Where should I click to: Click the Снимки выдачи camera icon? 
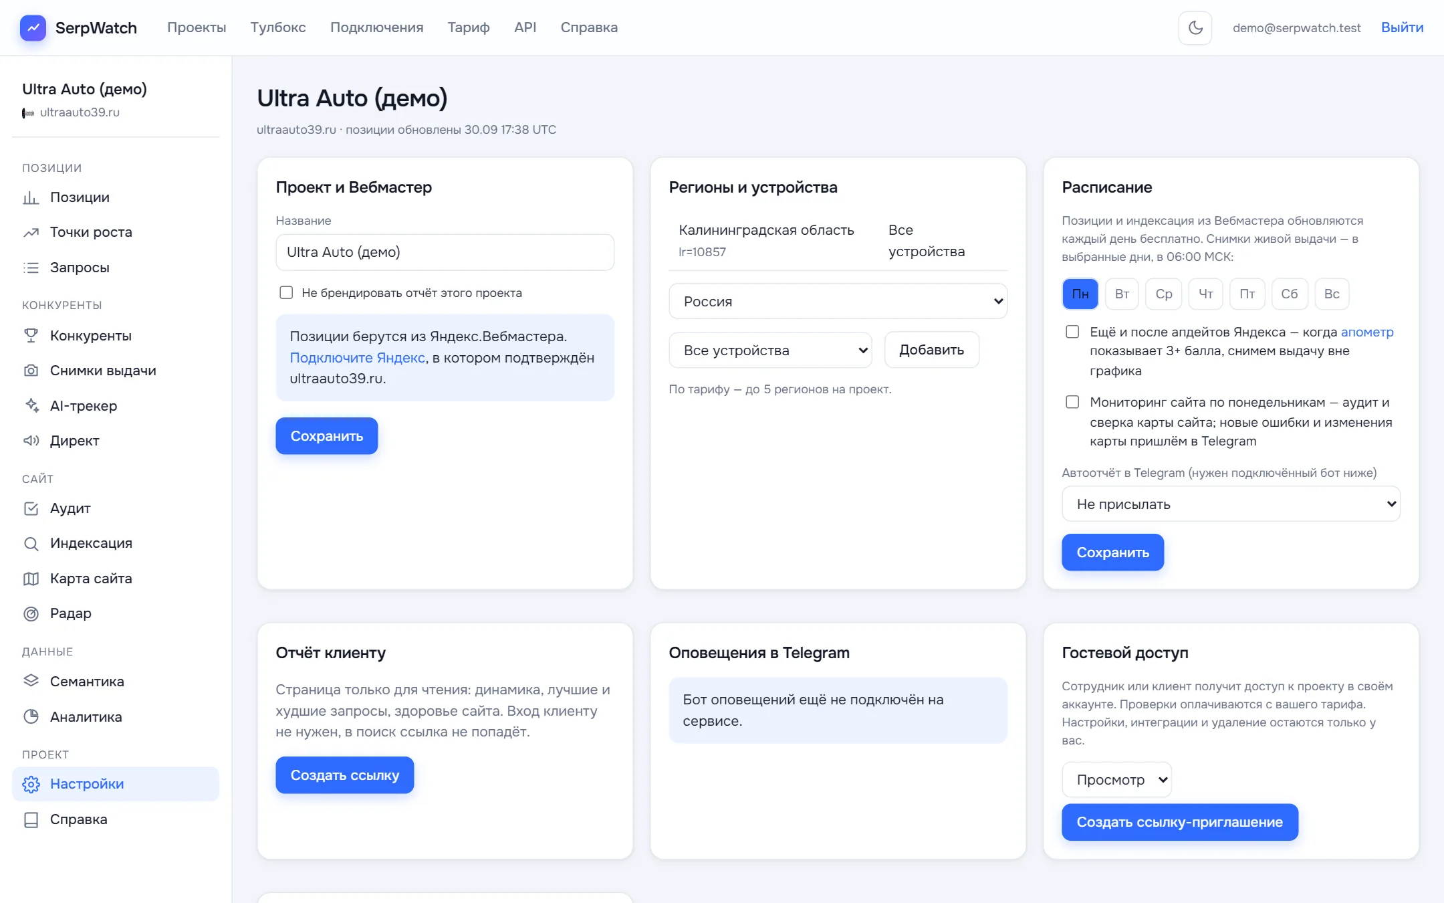pyautogui.click(x=31, y=371)
